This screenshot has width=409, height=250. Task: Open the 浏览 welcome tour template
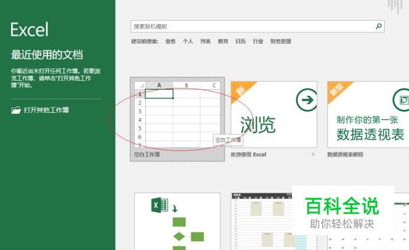pos(274,114)
